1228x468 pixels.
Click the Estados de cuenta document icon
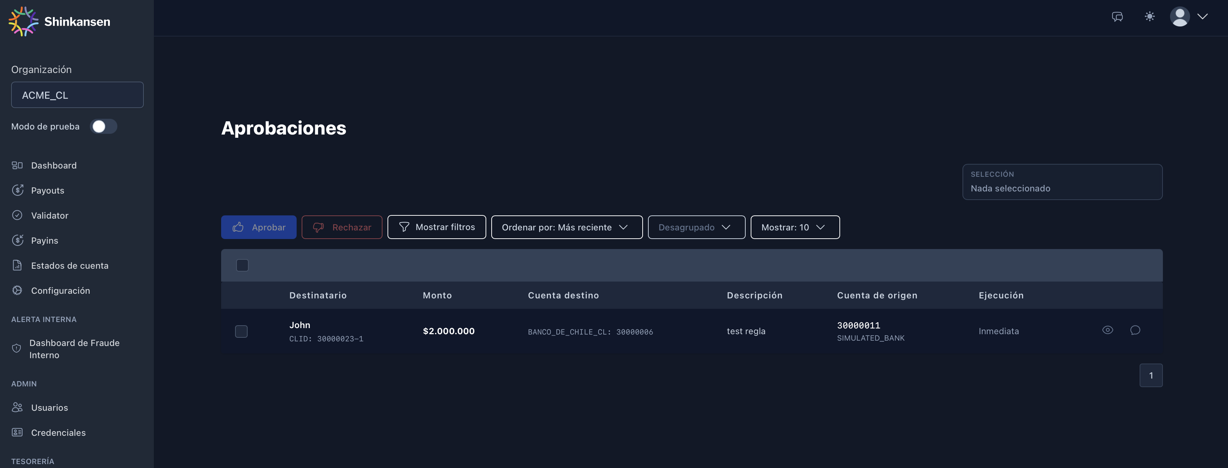17,265
